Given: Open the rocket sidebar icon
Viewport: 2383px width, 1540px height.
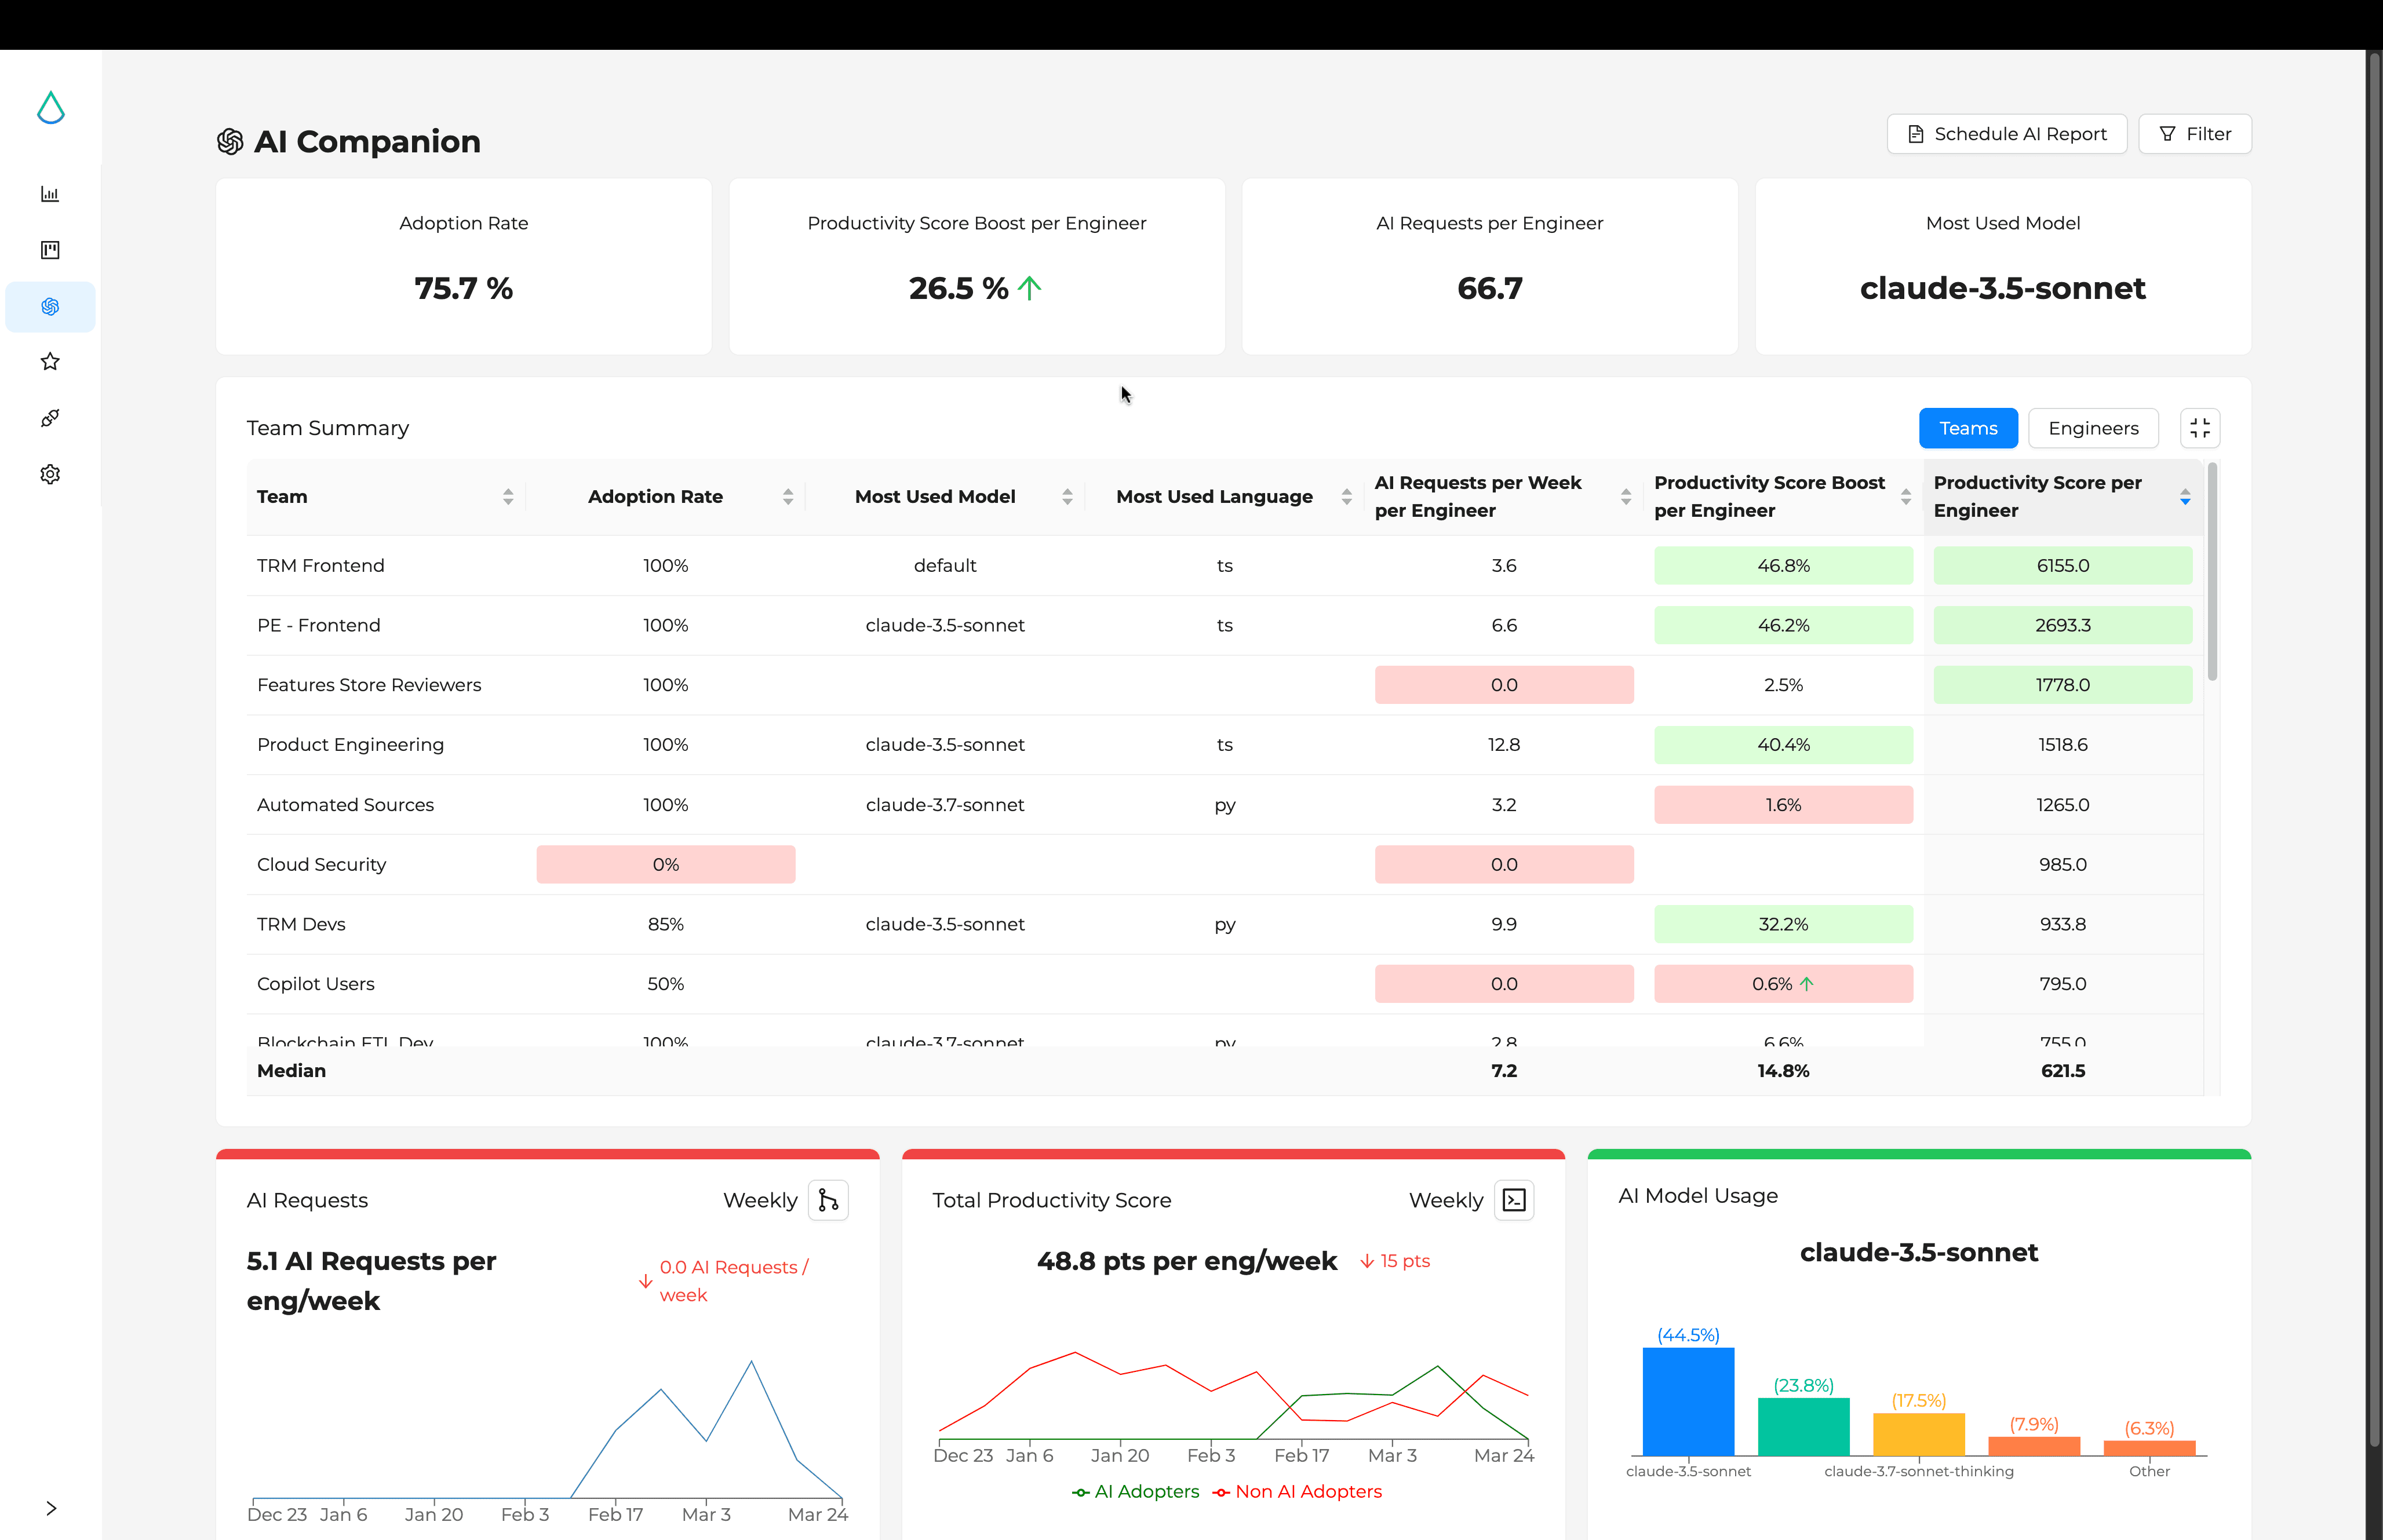Looking at the screenshot, I should (50, 418).
